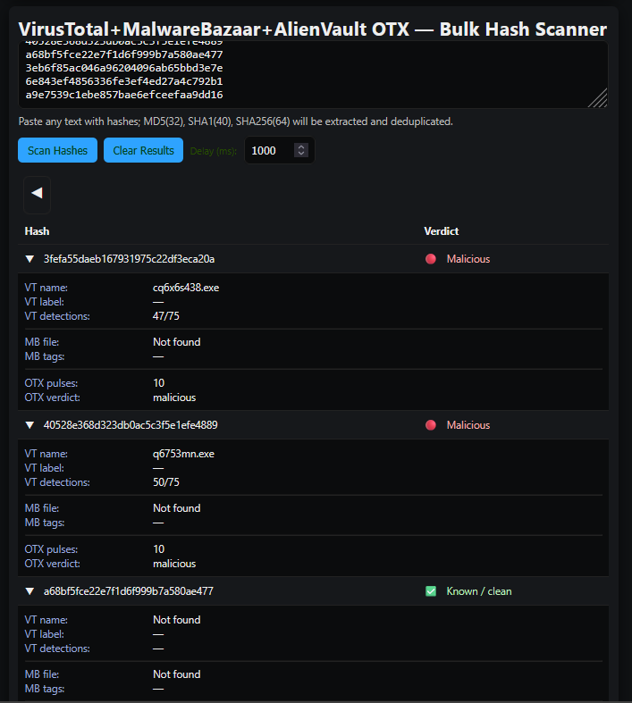Image resolution: width=632 pixels, height=703 pixels.
Task: Click hash a68bf5fce22e7f1d6f999b7a580ae477 in results table
Action: coord(129,591)
